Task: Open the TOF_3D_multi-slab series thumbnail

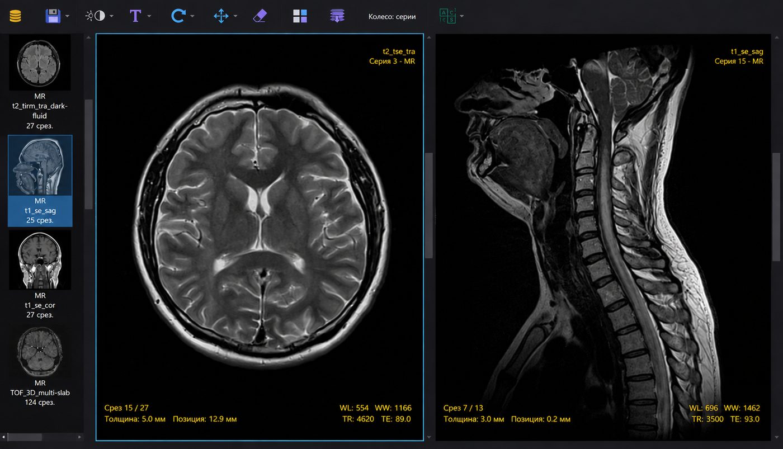Action: click(40, 366)
